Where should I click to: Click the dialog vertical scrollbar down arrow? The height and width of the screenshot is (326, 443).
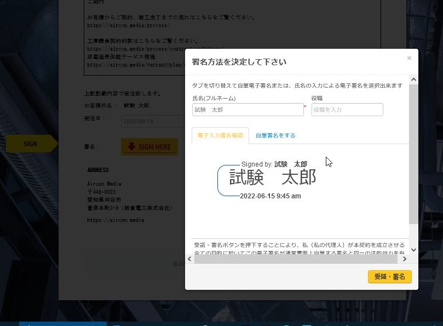[x=413, y=250]
